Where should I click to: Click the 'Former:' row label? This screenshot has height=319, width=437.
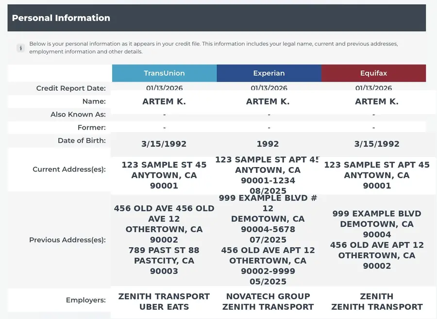tap(92, 128)
